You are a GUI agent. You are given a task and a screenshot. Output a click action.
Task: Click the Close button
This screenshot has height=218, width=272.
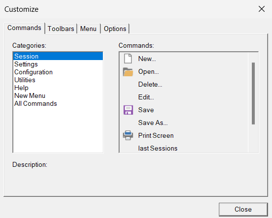point(243,209)
